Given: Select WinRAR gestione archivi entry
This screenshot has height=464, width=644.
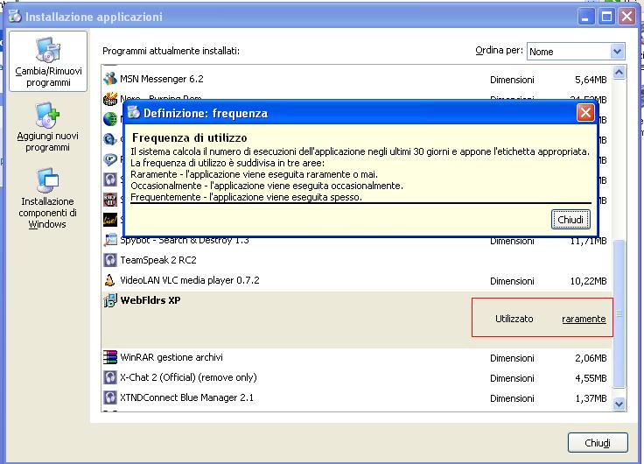Looking at the screenshot, I should pyautogui.click(x=356, y=357).
